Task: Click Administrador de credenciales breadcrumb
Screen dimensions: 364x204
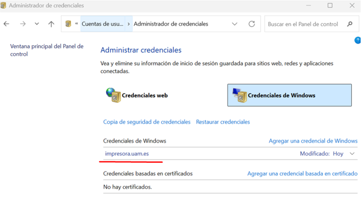Action: coord(171,24)
